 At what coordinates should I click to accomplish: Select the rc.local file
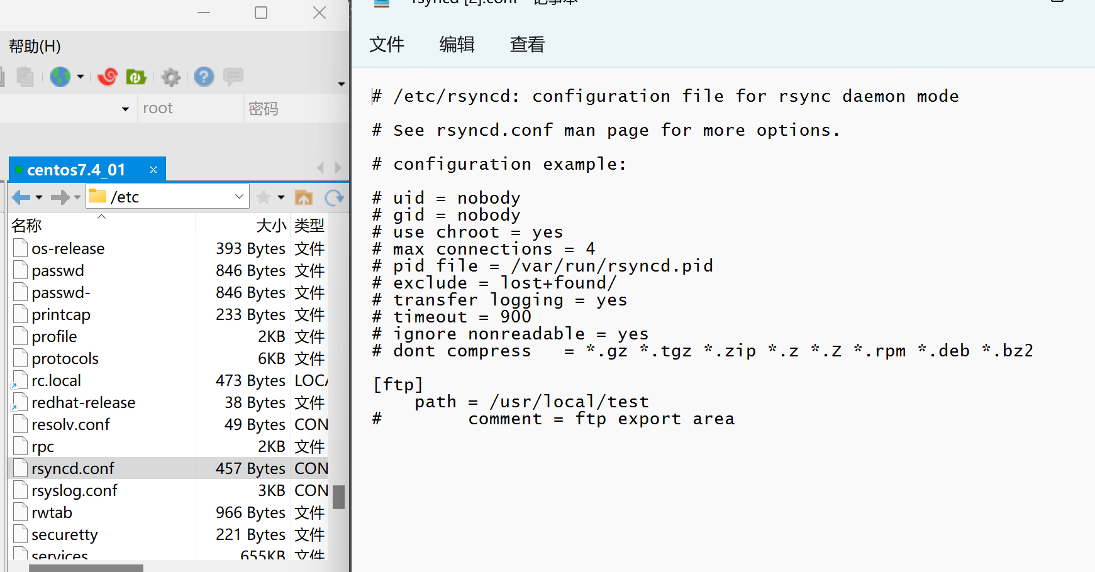pyautogui.click(x=57, y=380)
